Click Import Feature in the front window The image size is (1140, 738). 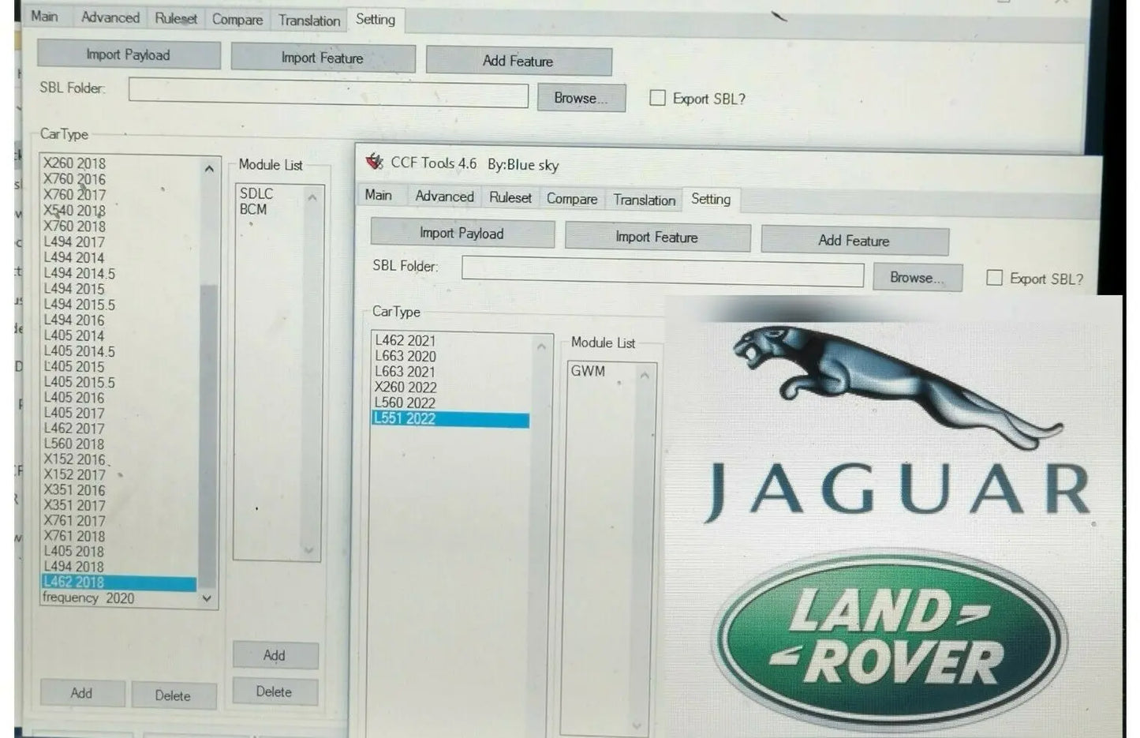pyautogui.click(x=657, y=237)
